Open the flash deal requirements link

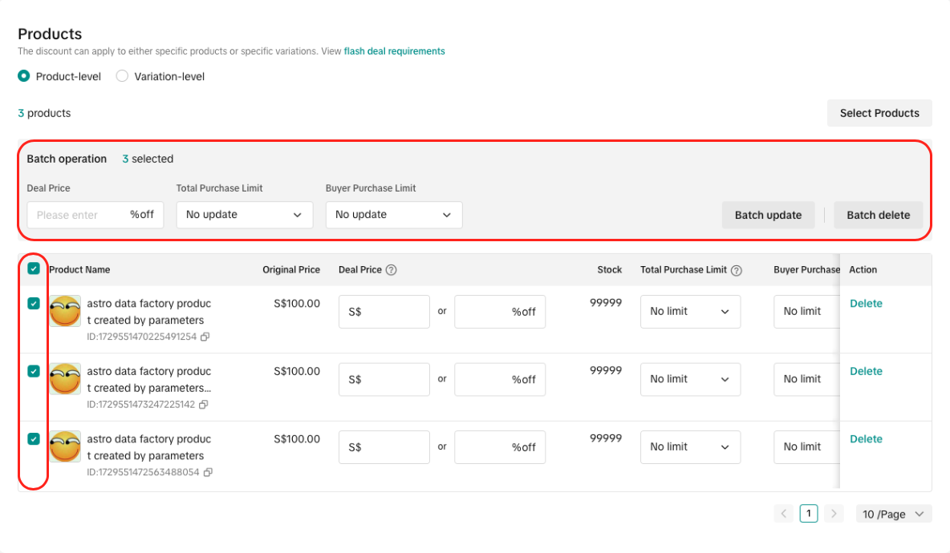(394, 51)
